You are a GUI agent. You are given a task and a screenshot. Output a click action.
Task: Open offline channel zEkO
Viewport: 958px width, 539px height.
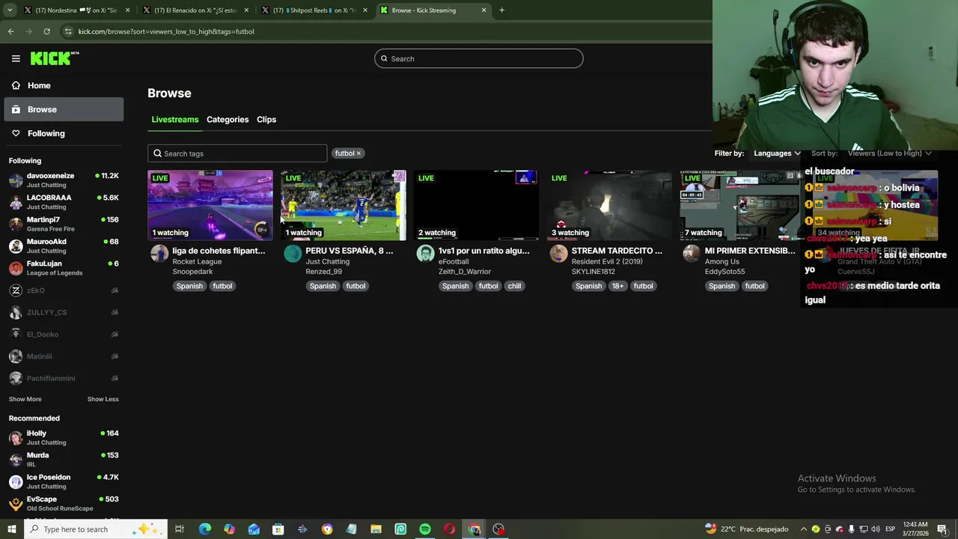[x=64, y=290]
